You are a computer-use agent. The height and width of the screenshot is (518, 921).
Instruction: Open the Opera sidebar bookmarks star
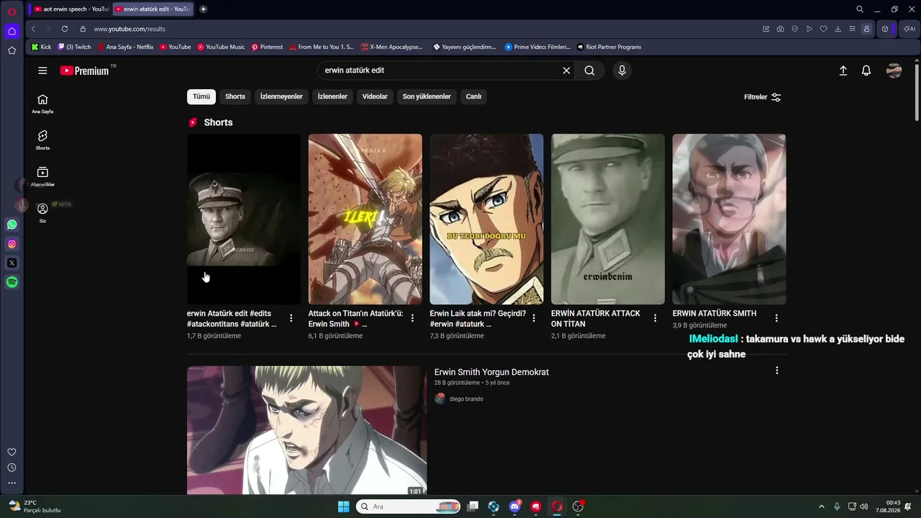pos(12,50)
